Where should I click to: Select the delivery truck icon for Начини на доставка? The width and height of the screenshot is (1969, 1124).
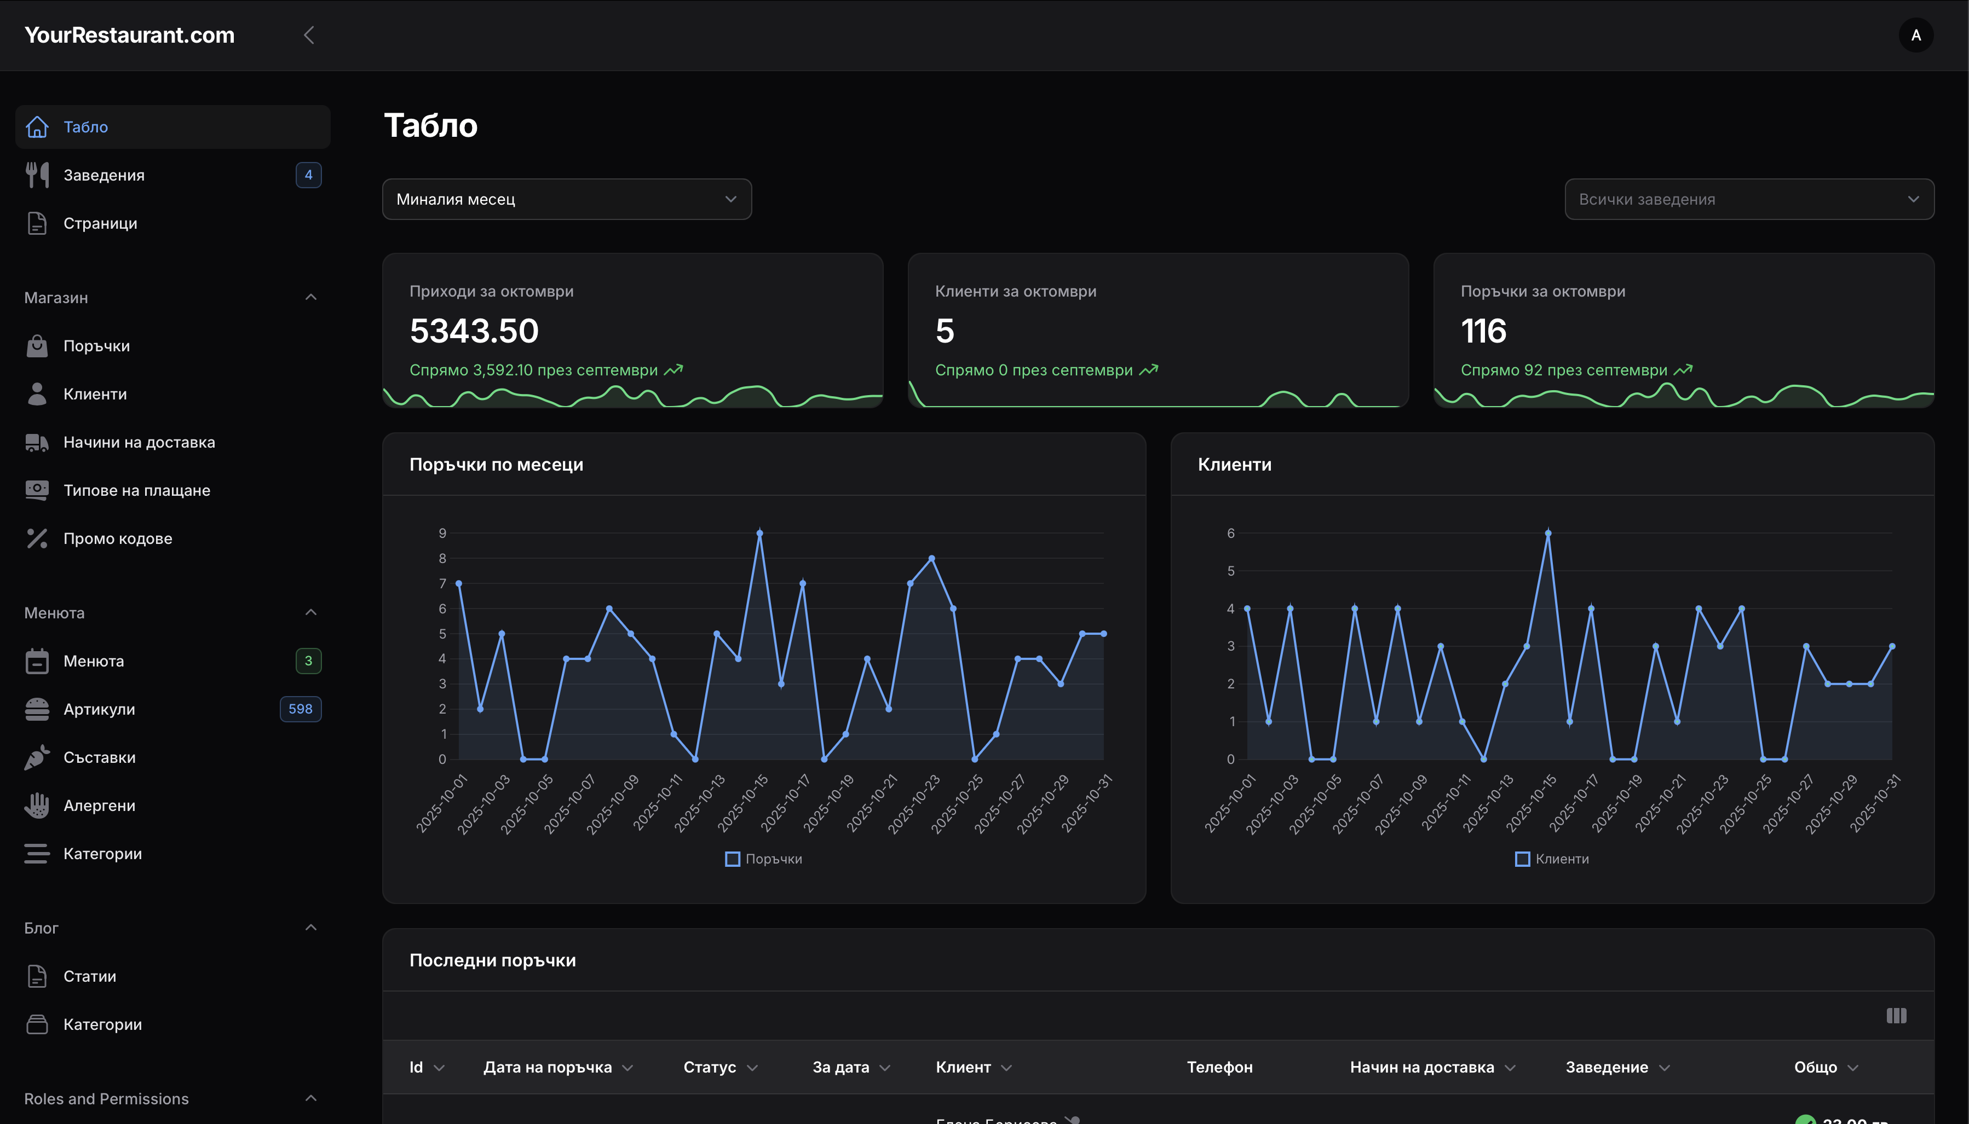[x=37, y=442]
